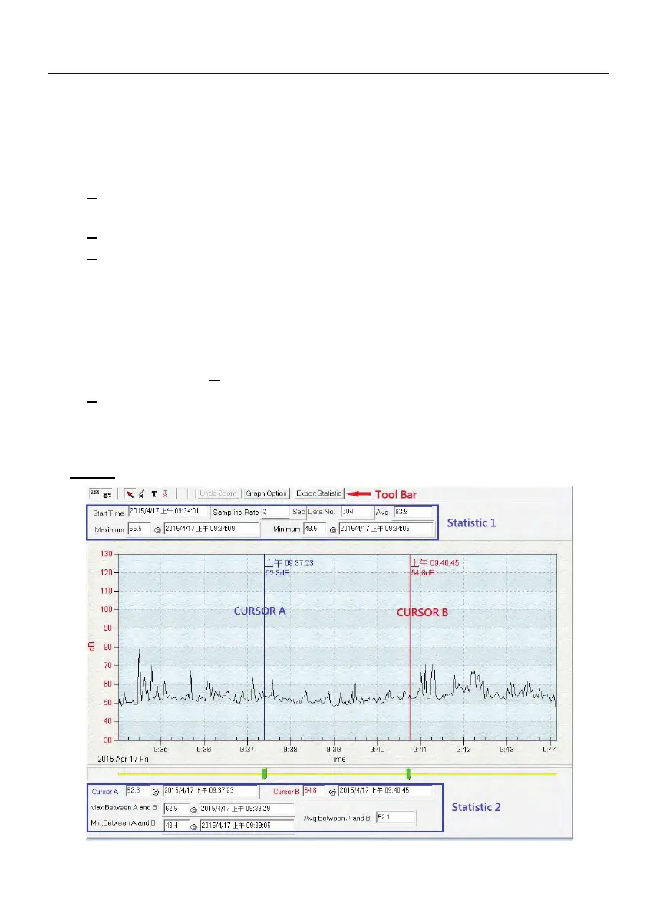Click the second toolbar icon beside the first display icon

click(107, 495)
